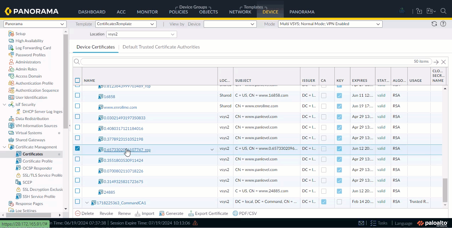Clear the filter with the X icon
The height and width of the screenshot is (228, 452).
[443, 62]
